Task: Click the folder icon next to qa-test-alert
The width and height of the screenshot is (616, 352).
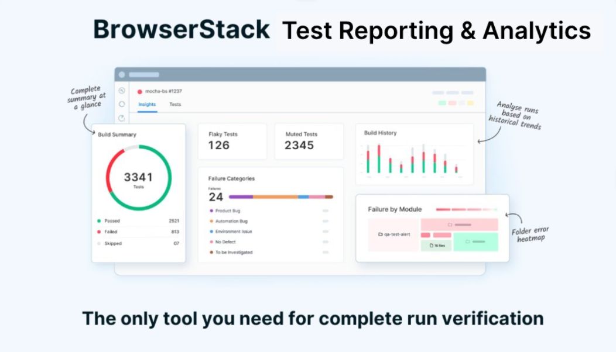Action: [380, 234]
